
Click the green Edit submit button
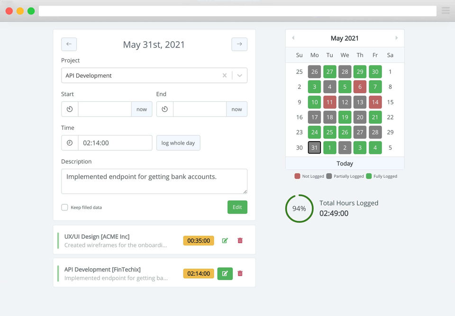(x=237, y=207)
